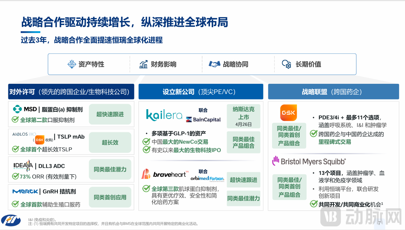The width and height of the screenshot is (405, 230).
Task: Click the small GSK logo in the TSLP row
Action: 40,140
